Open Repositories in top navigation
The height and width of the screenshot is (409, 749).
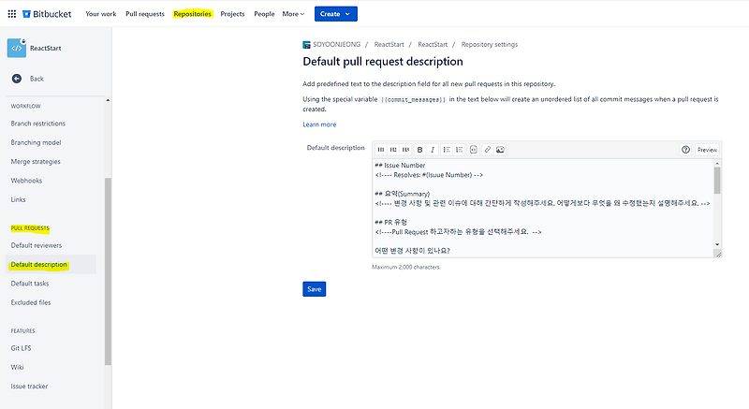193,14
